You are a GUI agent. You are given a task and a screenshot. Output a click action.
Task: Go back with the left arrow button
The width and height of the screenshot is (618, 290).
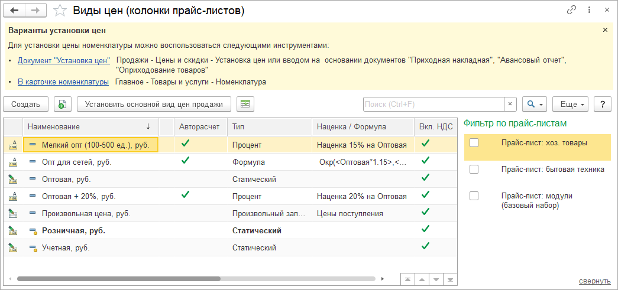click(x=14, y=11)
